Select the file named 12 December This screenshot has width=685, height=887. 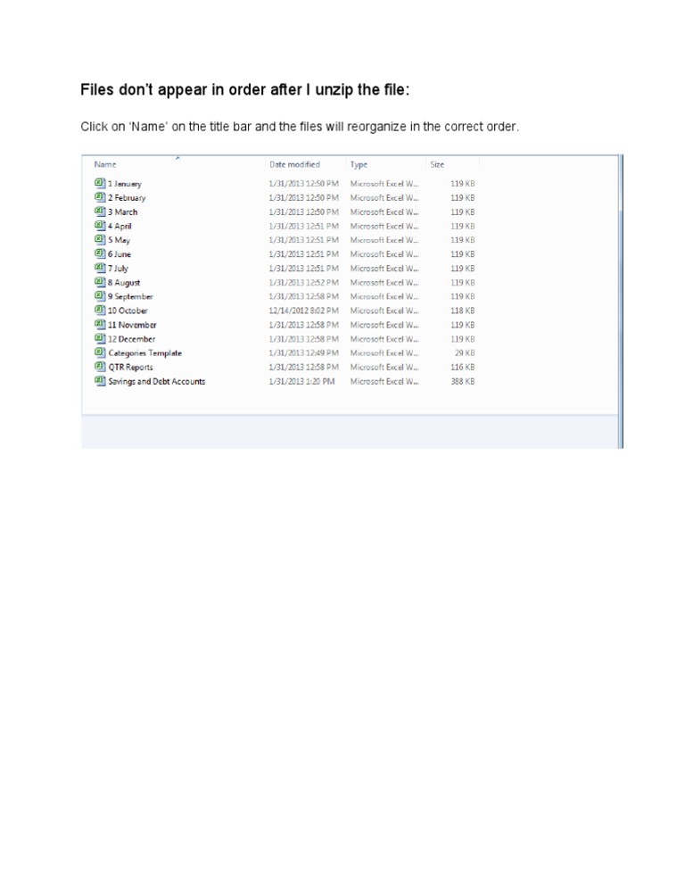pos(132,339)
